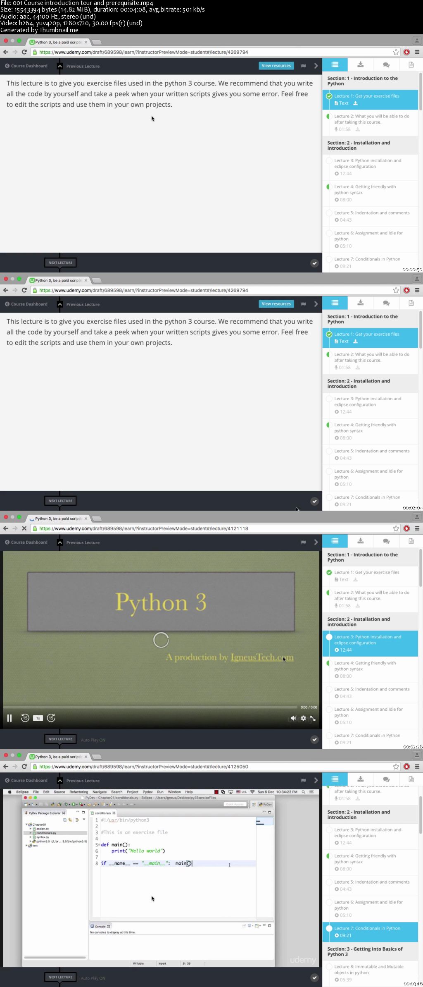Open the Chrome hamburger menu in the 00:00:50 frame
The image size is (423, 987).
417,52
